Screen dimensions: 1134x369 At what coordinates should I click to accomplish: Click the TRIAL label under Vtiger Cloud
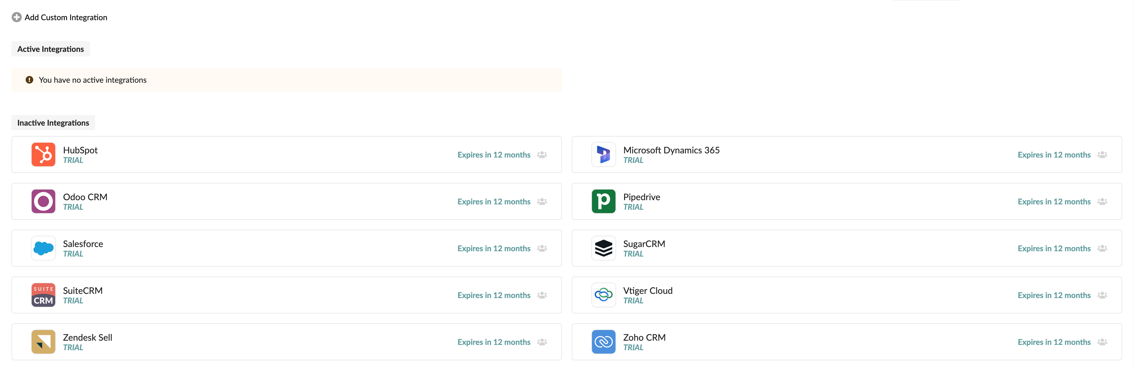[633, 301]
